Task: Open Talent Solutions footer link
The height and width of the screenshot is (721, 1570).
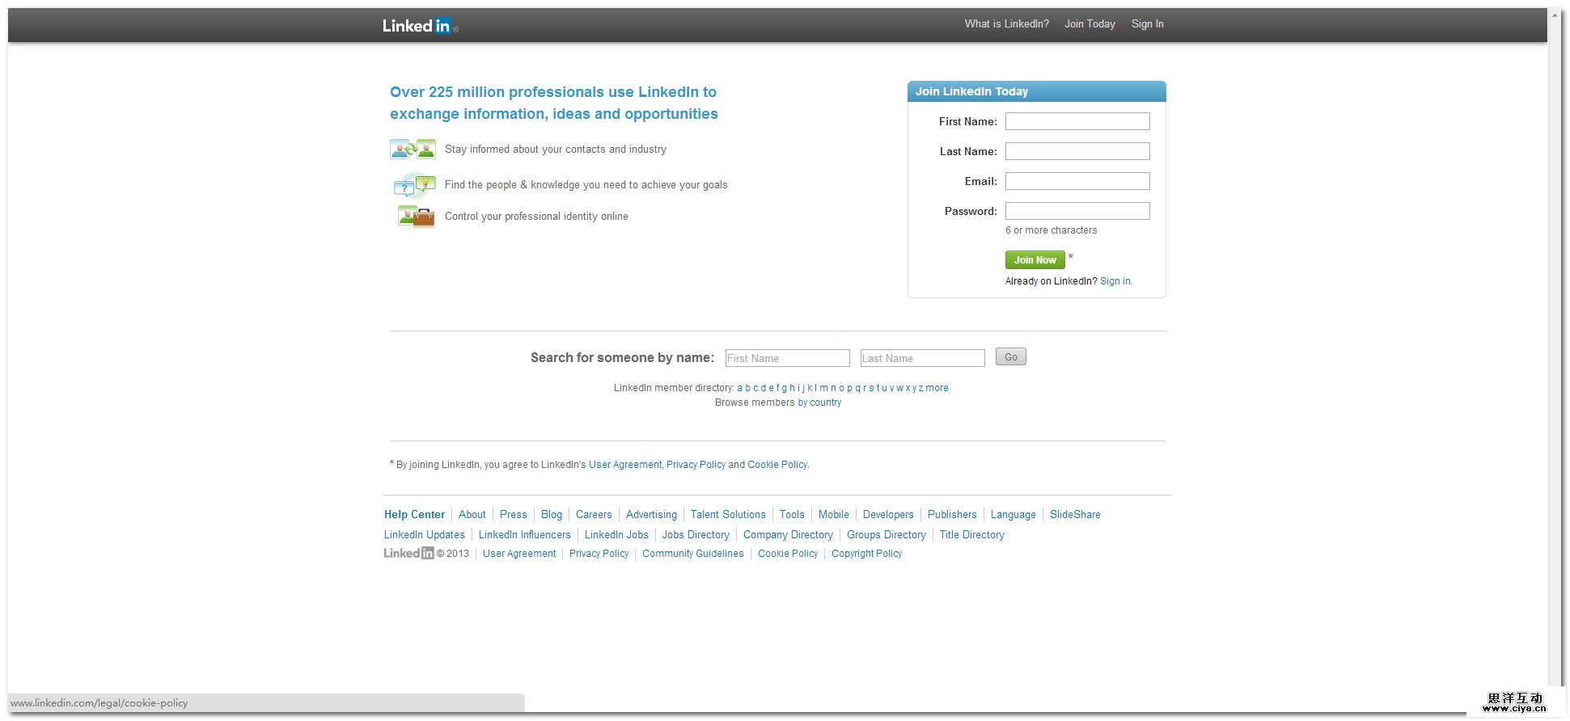Action: tap(728, 515)
